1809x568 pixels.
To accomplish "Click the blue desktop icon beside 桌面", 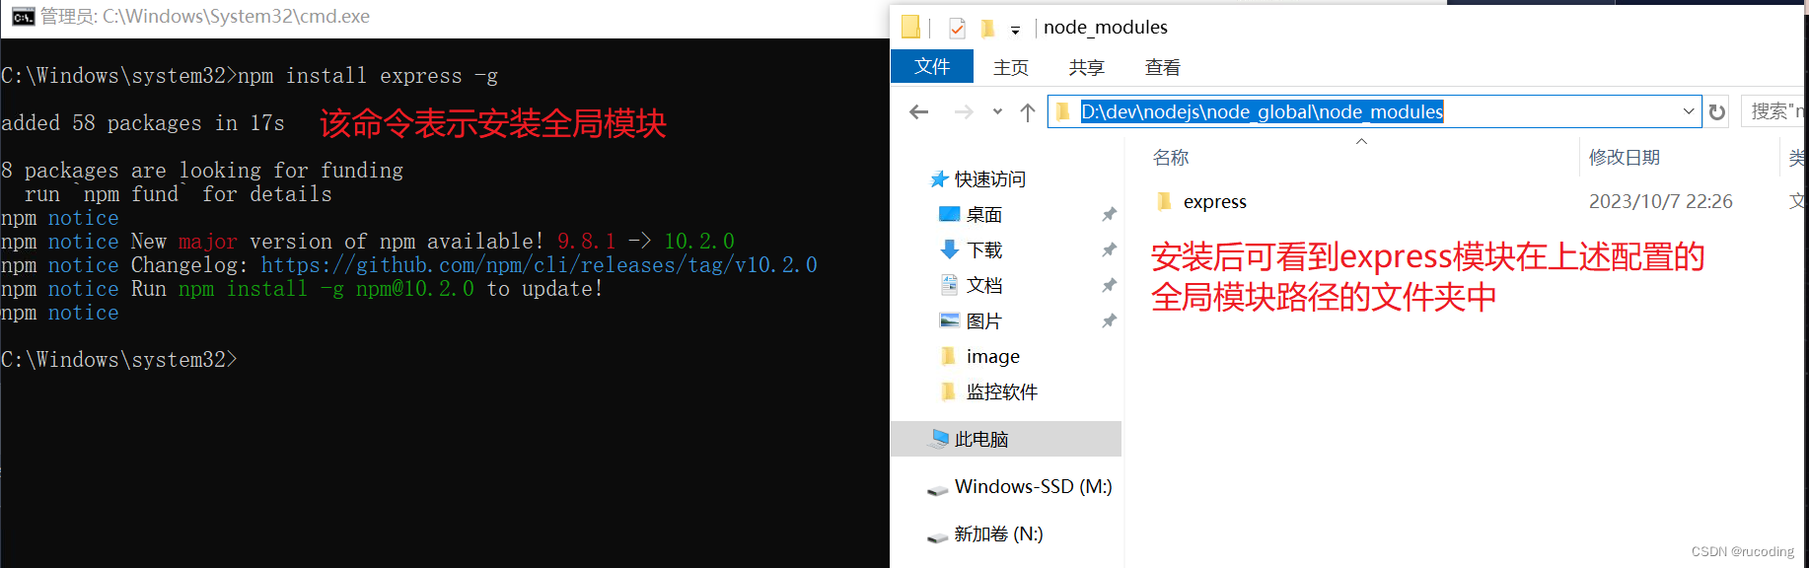I will click(x=949, y=214).
